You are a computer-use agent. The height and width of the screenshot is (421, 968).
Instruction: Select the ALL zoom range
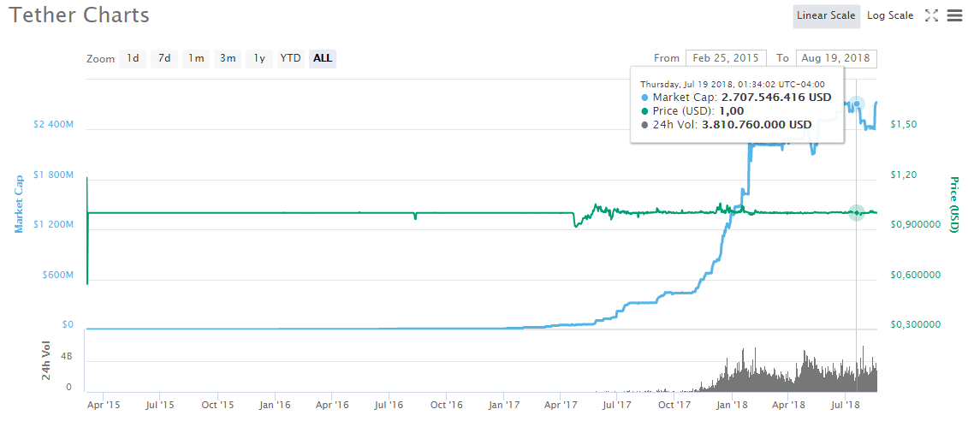tap(323, 58)
